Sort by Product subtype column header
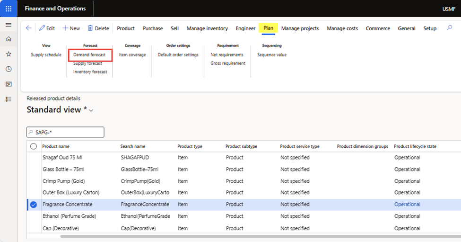Image resolution: width=461 pixels, height=242 pixels. point(242,146)
